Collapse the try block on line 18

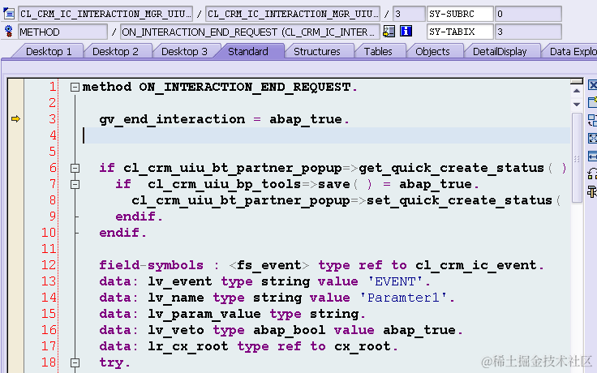(x=75, y=362)
